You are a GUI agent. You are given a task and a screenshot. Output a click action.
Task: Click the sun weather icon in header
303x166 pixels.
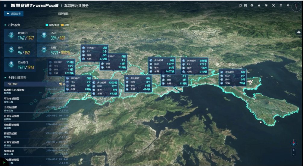pos(241,5)
